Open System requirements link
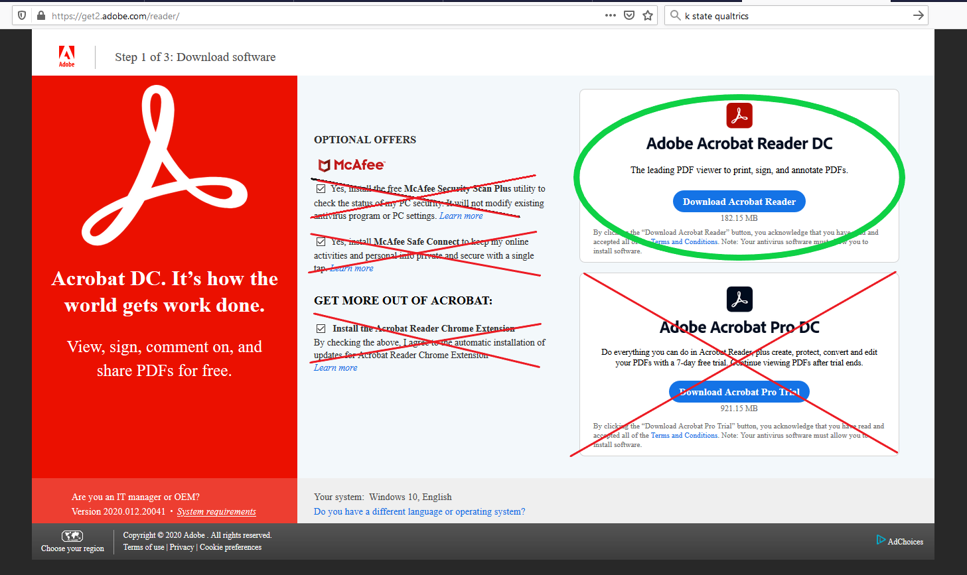This screenshot has height=575, width=967. tap(216, 512)
